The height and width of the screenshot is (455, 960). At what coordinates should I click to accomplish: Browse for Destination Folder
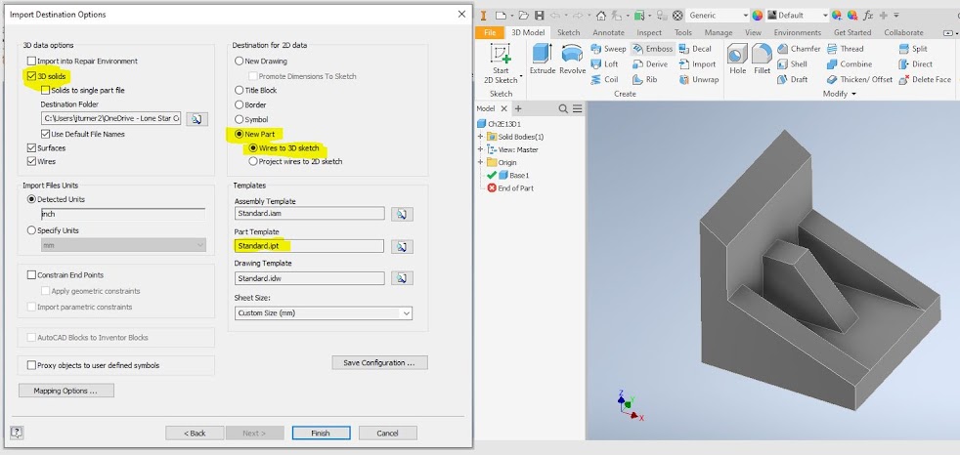tap(196, 119)
